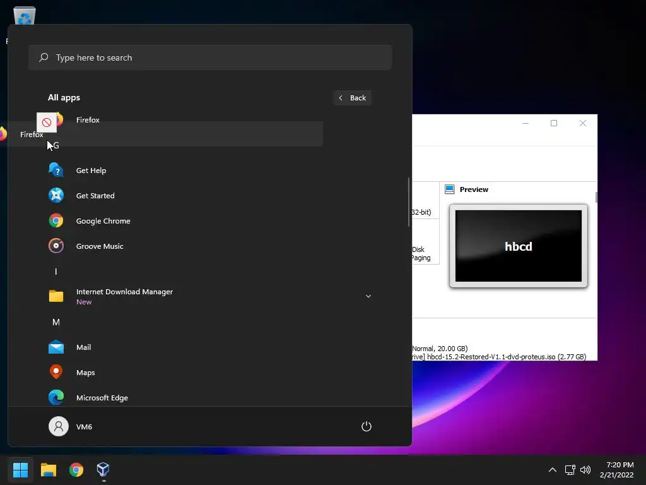Launch Get Started app icon

point(56,196)
